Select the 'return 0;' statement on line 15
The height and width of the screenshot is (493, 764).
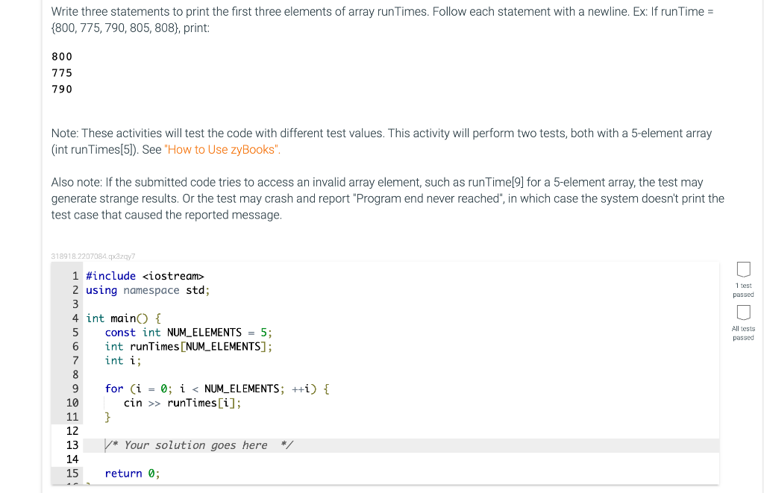coord(130,473)
